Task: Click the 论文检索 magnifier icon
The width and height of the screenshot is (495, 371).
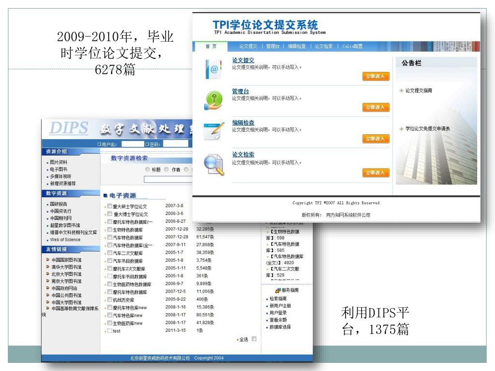Action: pyautogui.click(x=214, y=164)
